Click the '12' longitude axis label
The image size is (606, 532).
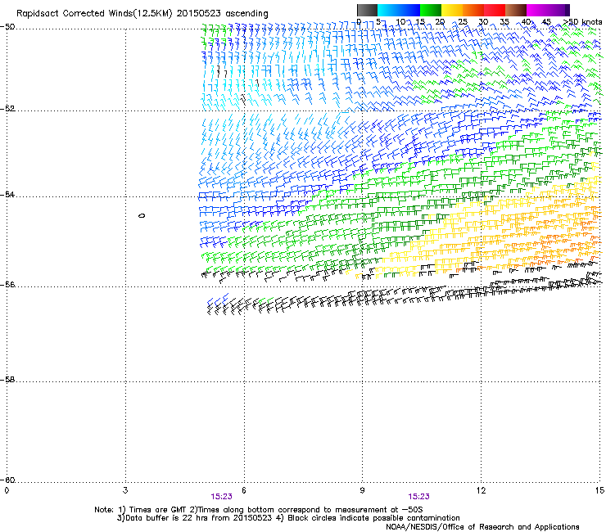[481, 490]
